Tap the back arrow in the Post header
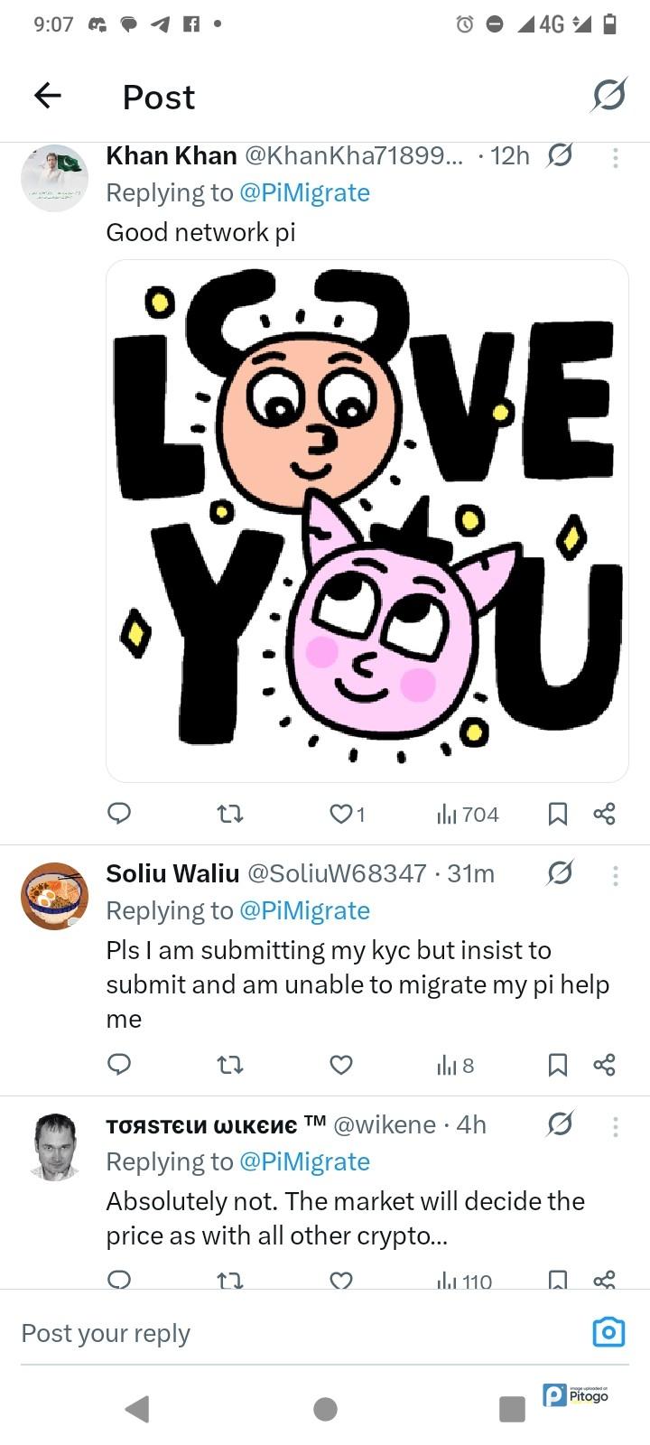Screen dimensions: 650x1445 point(48,95)
